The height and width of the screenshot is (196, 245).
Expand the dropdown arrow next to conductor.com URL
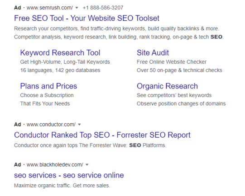pos(79,125)
